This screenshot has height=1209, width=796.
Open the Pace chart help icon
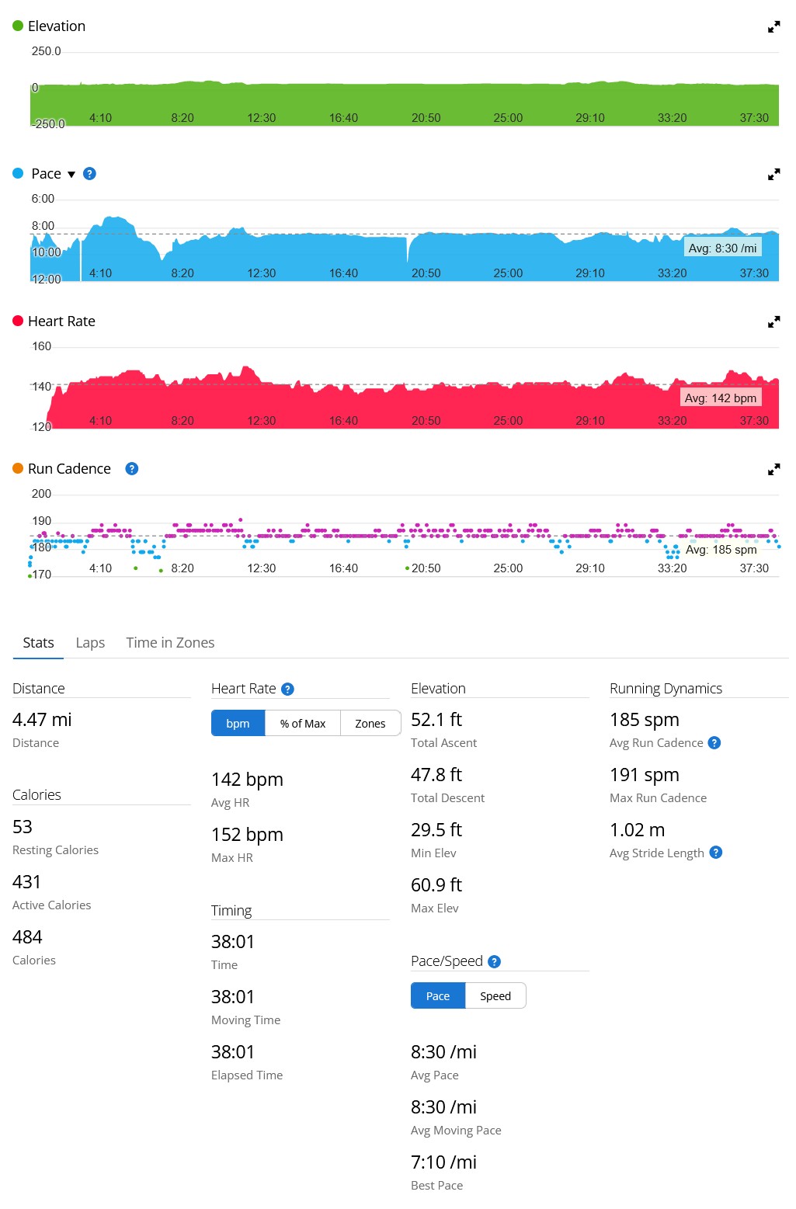point(89,174)
